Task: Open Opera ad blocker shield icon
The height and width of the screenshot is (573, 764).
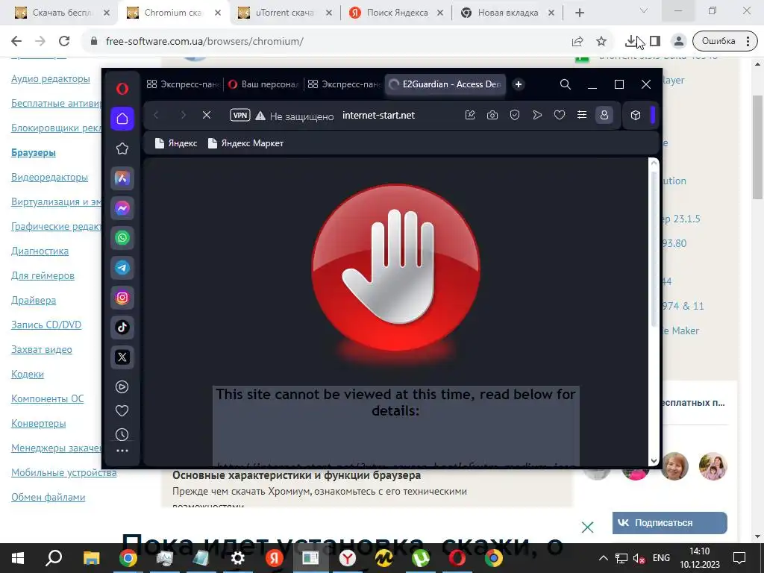Action: pos(515,115)
